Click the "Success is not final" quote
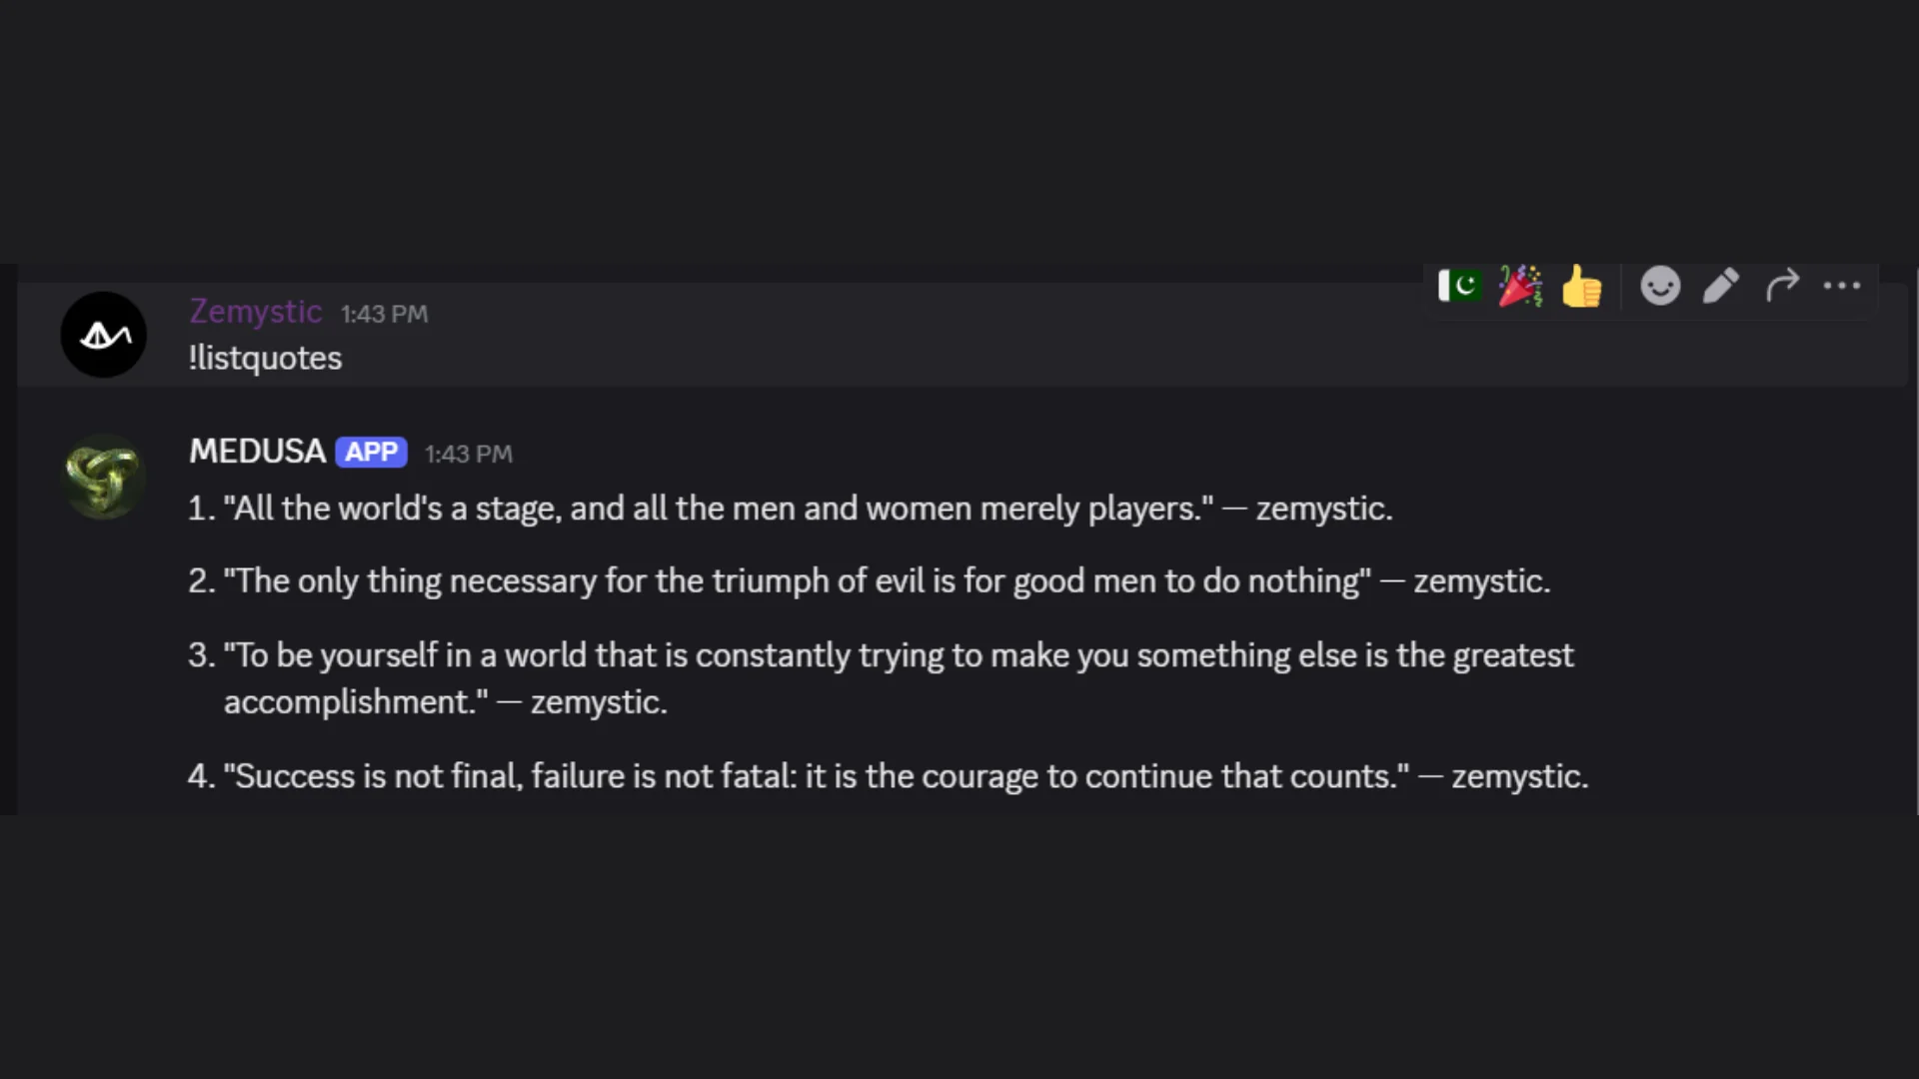The width and height of the screenshot is (1919, 1079). (x=822, y=776)
